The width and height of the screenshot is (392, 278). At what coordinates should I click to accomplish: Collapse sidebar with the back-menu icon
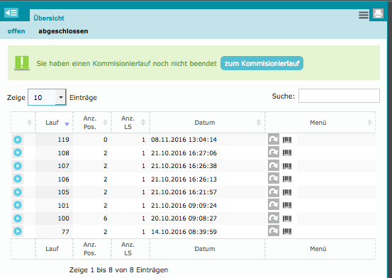11,13
